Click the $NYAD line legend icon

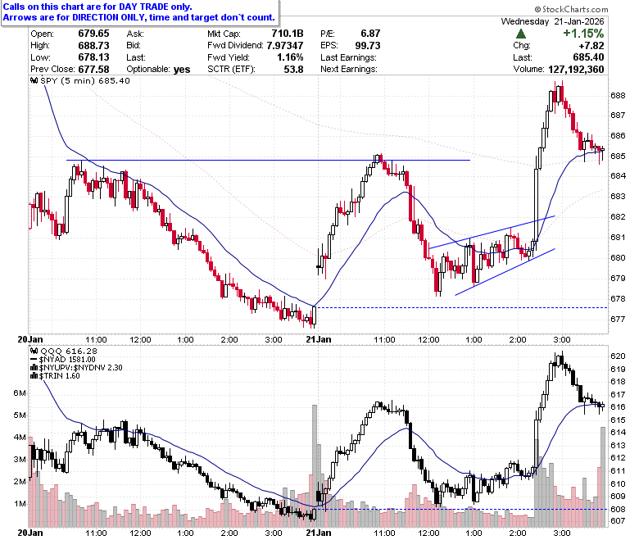tap(34, 360)
